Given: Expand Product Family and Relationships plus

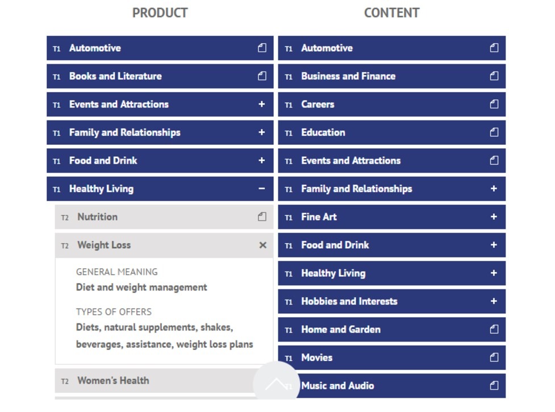Looking at the screenshot, I should (x=262, y=132).
